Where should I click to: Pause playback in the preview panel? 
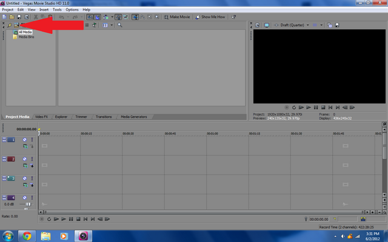coord(316,108)
